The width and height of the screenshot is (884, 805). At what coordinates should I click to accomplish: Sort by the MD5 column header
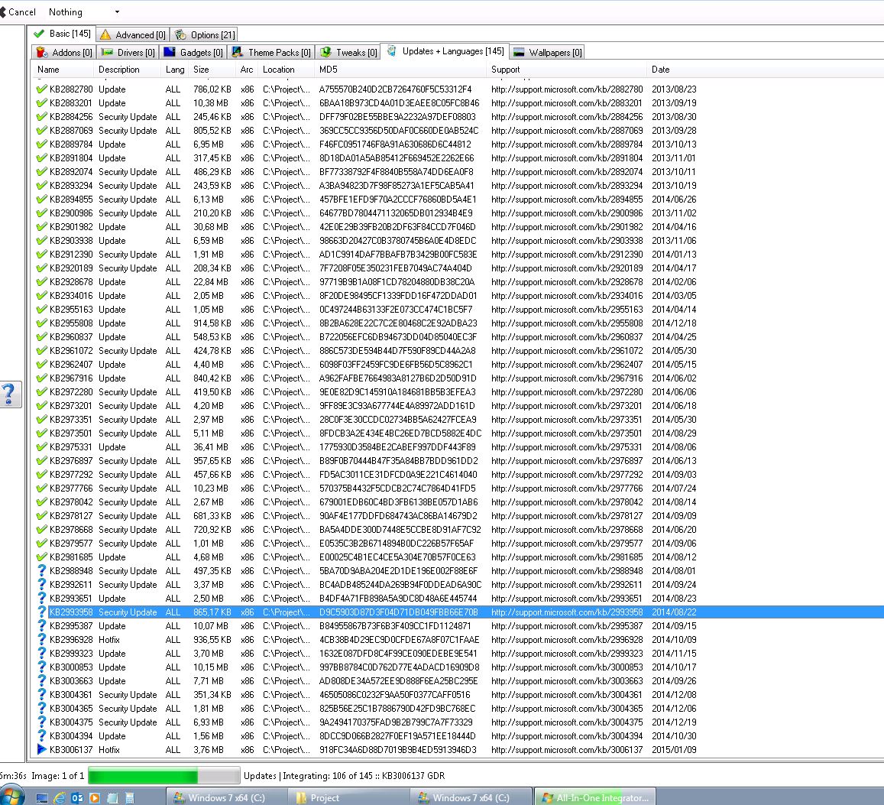point(401,70)
